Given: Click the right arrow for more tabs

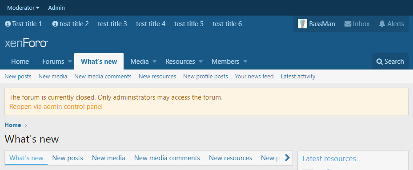Looking at the screenshot, I should pos(287,158).
